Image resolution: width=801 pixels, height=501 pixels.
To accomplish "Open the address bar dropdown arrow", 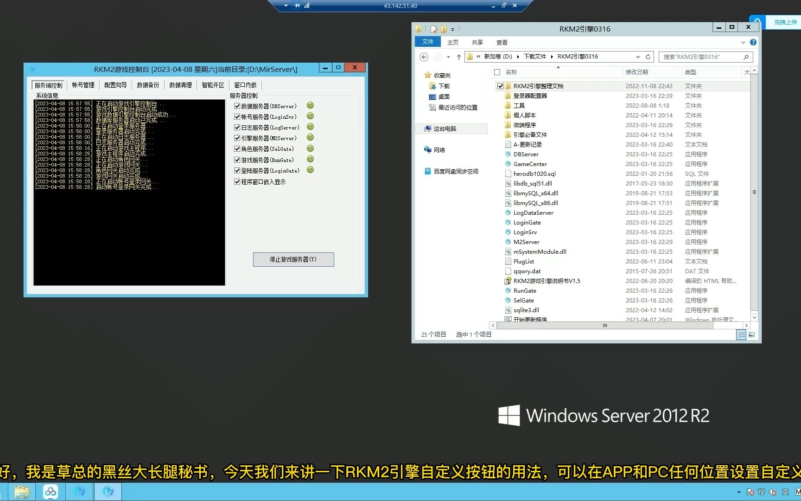I will (x=638, y=57).
